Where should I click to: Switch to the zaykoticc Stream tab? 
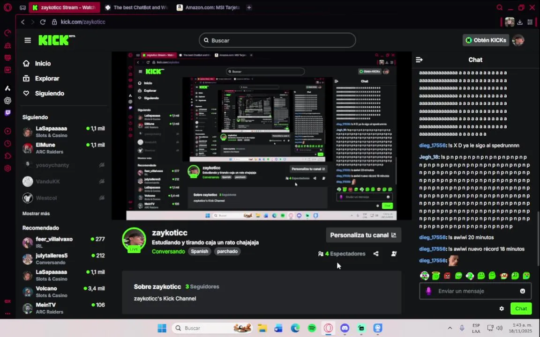[x=64, y=7]
